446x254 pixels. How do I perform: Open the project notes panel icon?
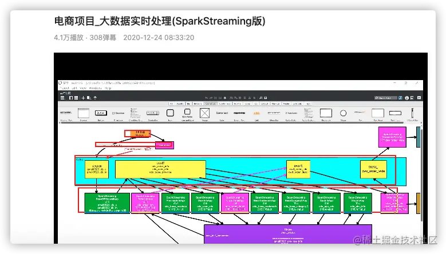pos(412,98)
